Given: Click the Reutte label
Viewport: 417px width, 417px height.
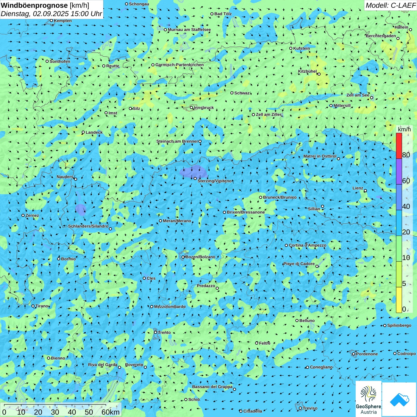Looking at the screenshot, I should tap(113, 66).
